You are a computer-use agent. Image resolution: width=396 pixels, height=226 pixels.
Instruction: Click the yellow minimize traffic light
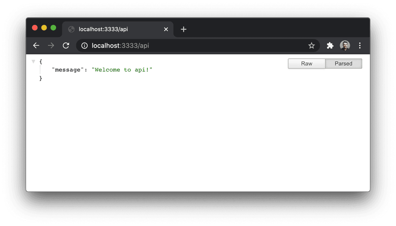tap(44, 28)
